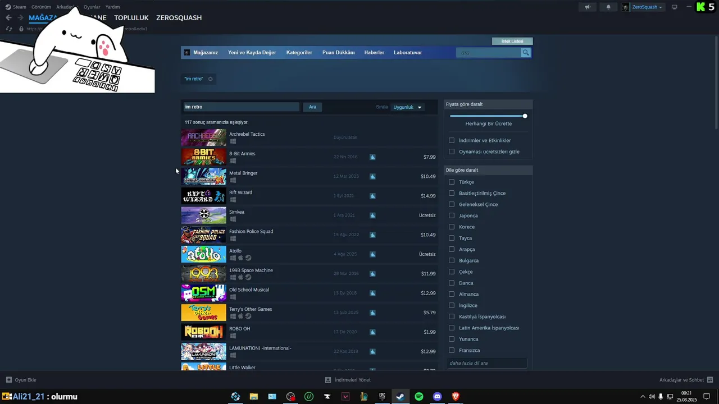Open the Haberler link
This screenshot has height=404, width=719.
(374, 53)
